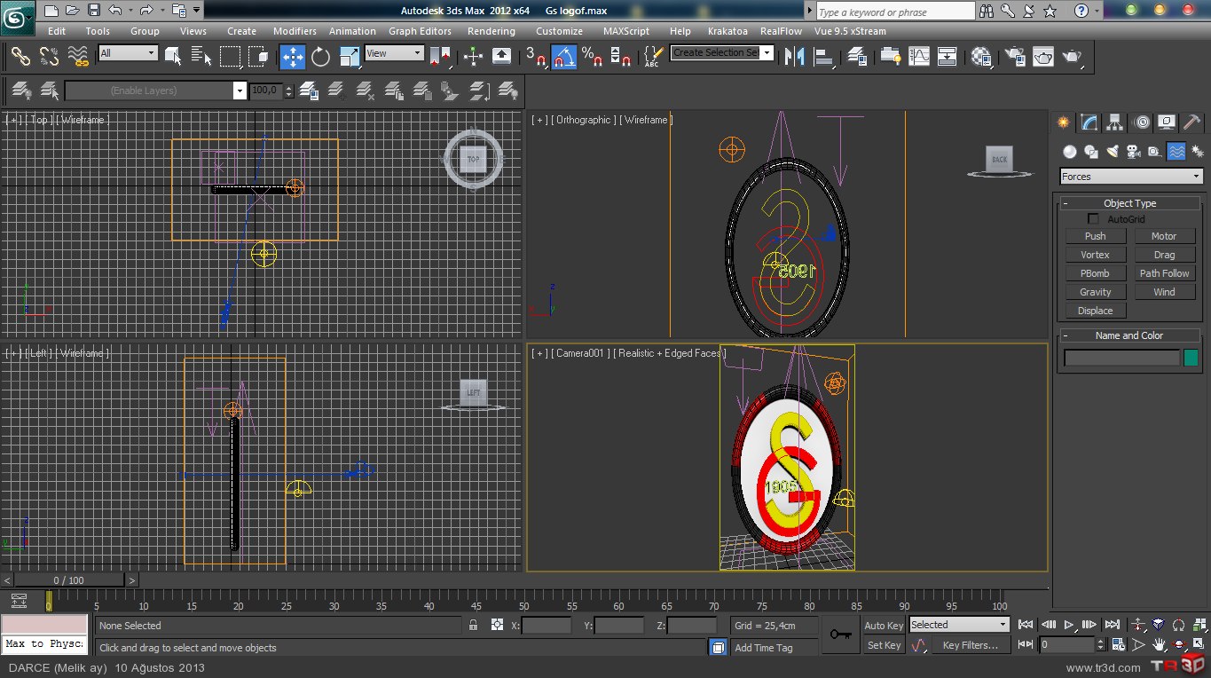Open the MAXScript menu

[626, 31]
